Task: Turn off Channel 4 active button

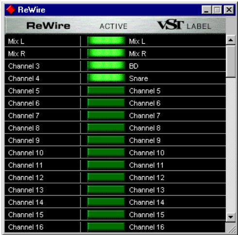Action: pyautogui.click(x=106, y=78)
